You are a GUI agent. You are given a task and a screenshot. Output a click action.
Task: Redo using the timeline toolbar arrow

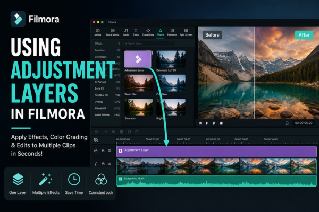tap(105, 131)
